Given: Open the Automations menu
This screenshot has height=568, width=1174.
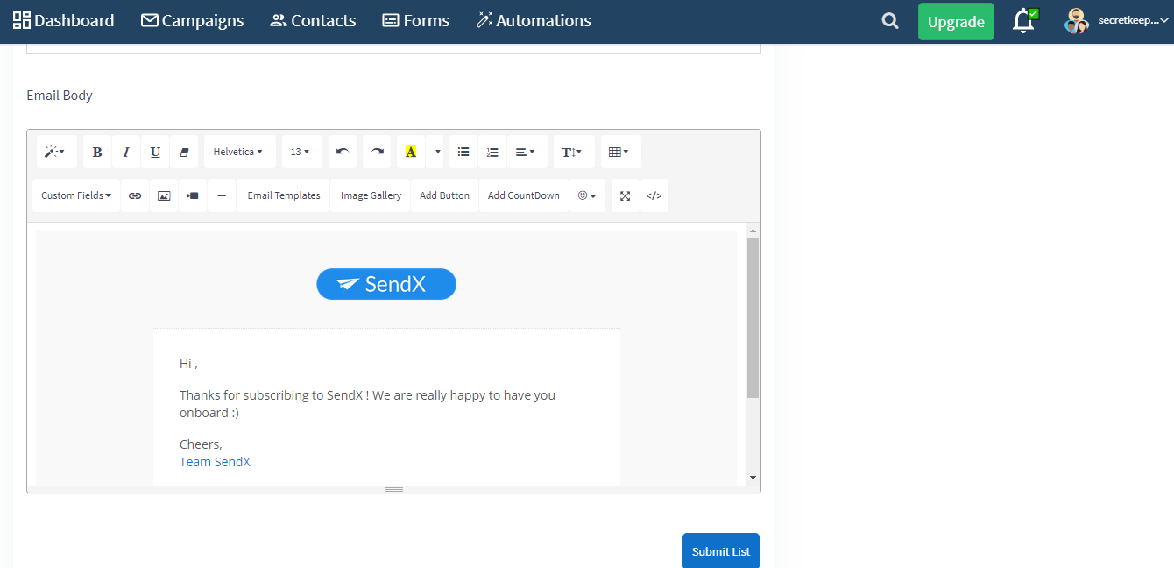Looking at the screenshot, I should click(534, 20).
